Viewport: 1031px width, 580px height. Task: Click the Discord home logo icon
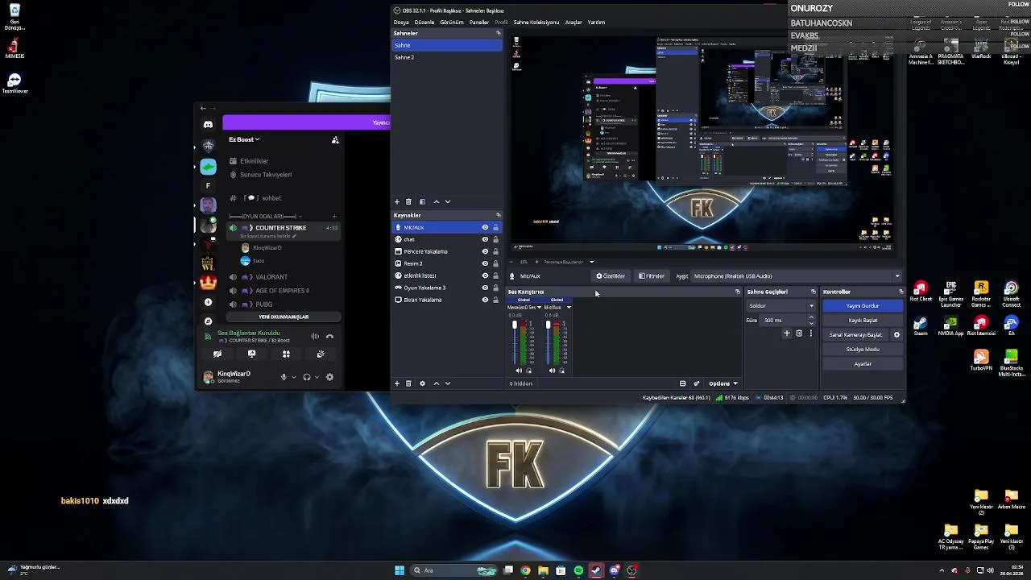pyautogui.click(x=208, y=124)
